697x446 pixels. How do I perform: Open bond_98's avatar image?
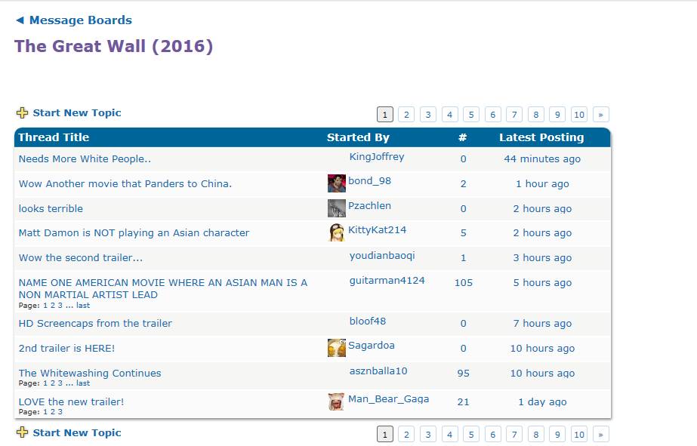(337, 183)
